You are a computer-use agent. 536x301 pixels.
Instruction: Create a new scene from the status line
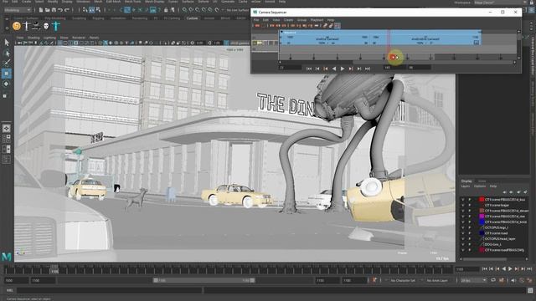point(41,10)
